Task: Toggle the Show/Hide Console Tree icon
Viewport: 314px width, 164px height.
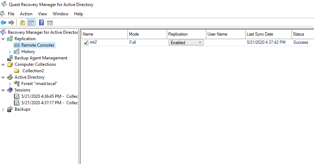Action: coord(31,23)
